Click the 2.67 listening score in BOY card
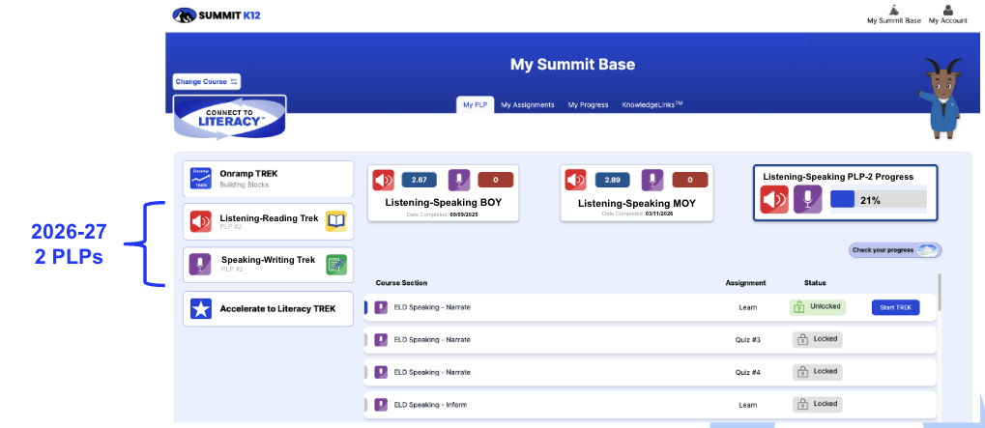Screen dimensions: 985x428 [x=419, y=180]
